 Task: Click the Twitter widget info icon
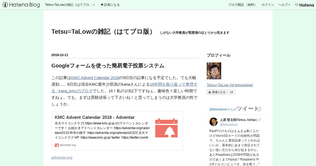click(259, 109)
